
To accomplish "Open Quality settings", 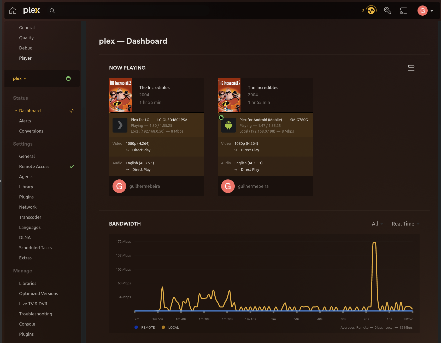I will tap(26, 38).
